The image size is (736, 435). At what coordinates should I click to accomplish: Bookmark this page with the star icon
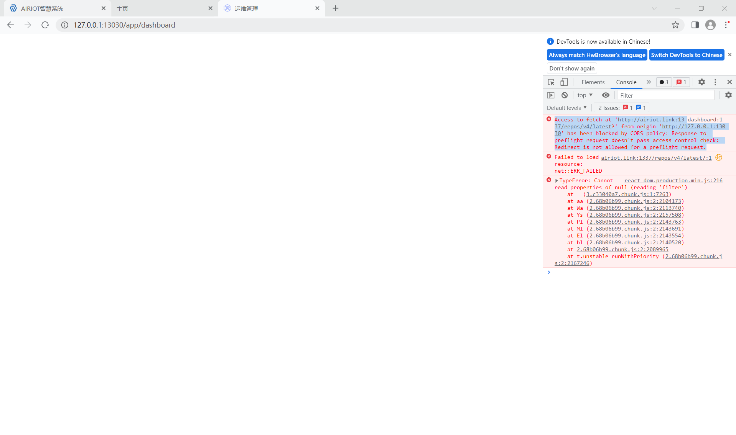675,25
